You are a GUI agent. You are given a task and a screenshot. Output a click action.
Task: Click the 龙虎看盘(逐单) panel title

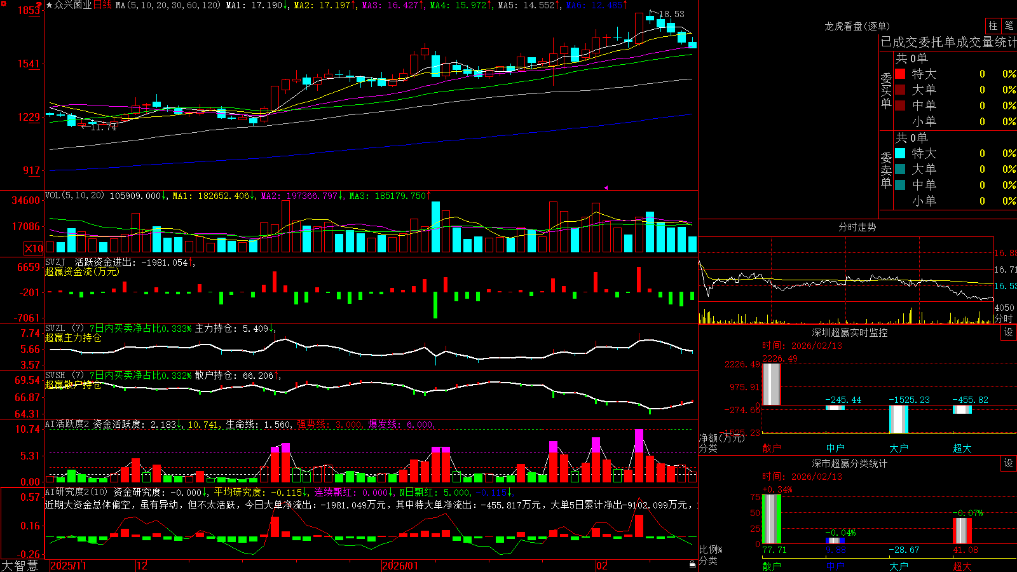[857, 26]
